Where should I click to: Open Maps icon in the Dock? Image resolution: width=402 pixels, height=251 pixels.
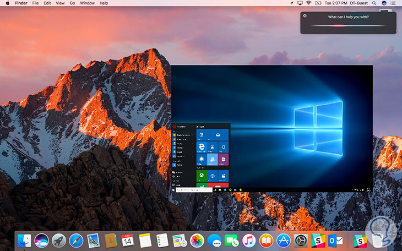(x=180, y=241)
